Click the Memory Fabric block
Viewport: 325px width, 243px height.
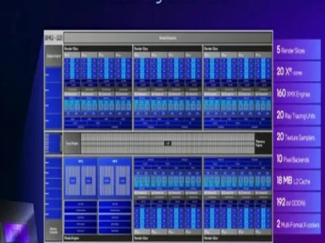[263, 143]
